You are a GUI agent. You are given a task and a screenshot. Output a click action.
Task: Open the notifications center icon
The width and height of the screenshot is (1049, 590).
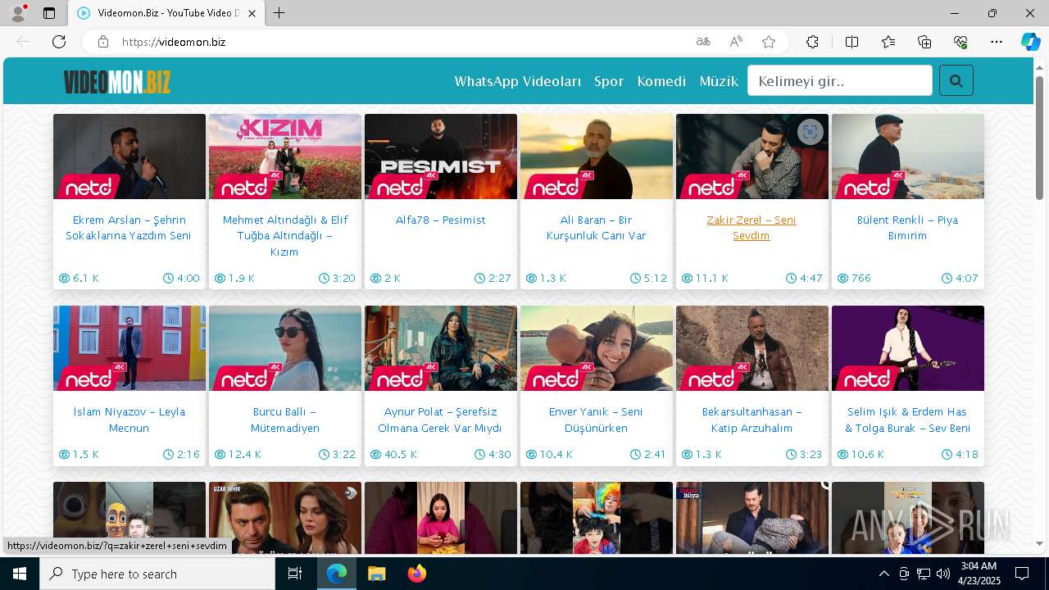click(1022, 574)
